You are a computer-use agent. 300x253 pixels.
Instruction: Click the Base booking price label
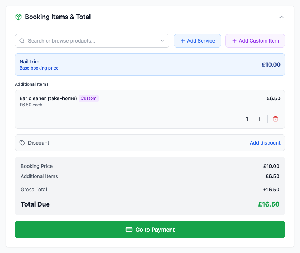pos(39,68)
